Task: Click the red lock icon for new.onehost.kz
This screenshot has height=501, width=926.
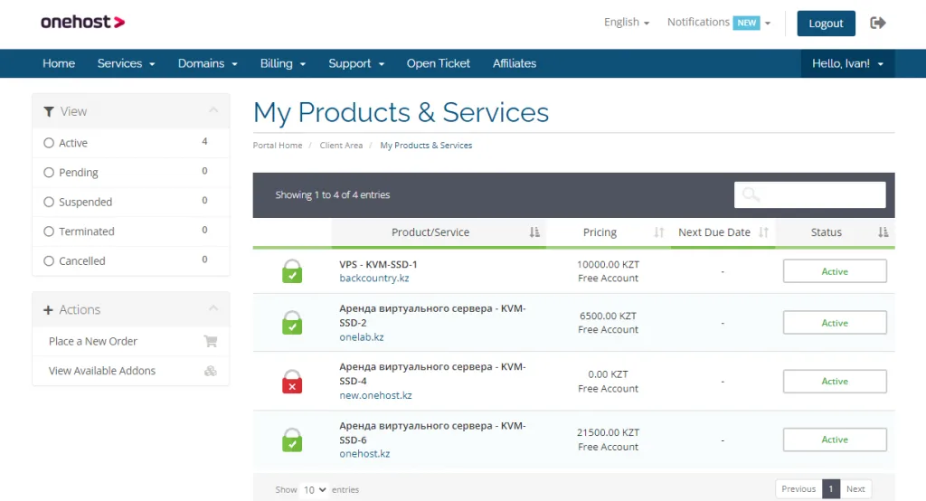Action: 292,381
